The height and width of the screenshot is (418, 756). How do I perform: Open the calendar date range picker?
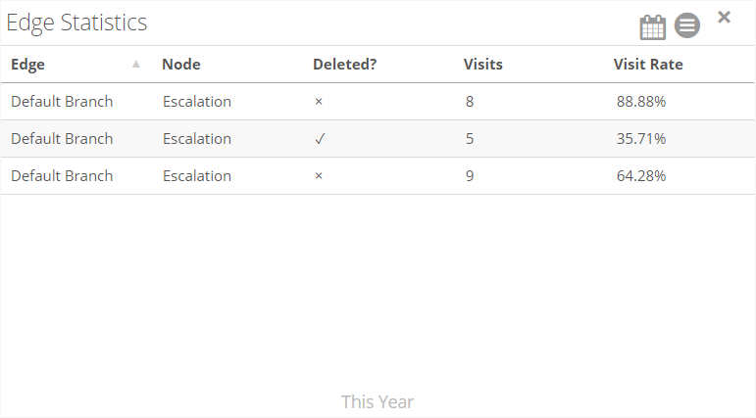(x=652, y=26)
